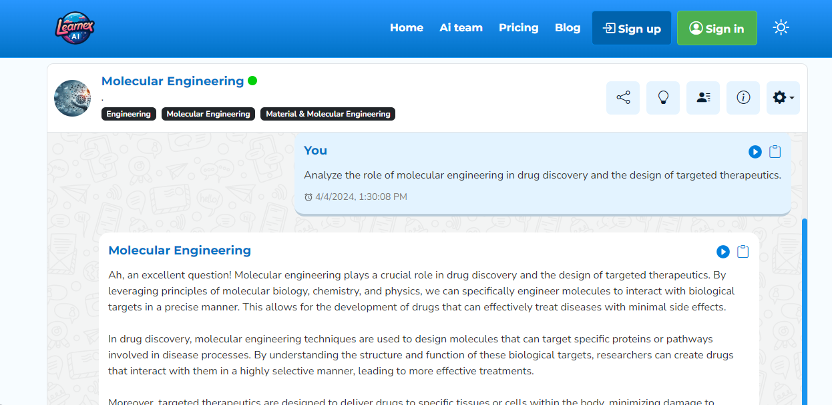Expand the gear settings dropdown
832x405 pixels.
[x=783, y=98]
